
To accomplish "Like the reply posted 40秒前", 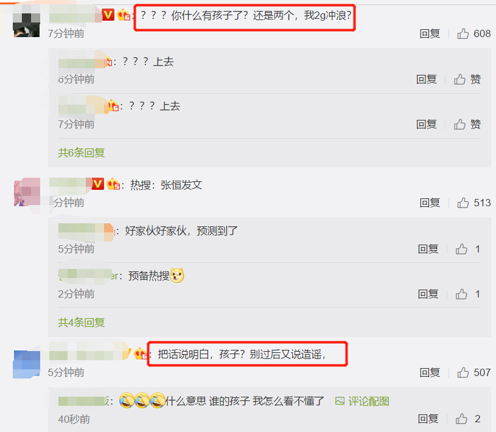I will click(x=461, y=419).
